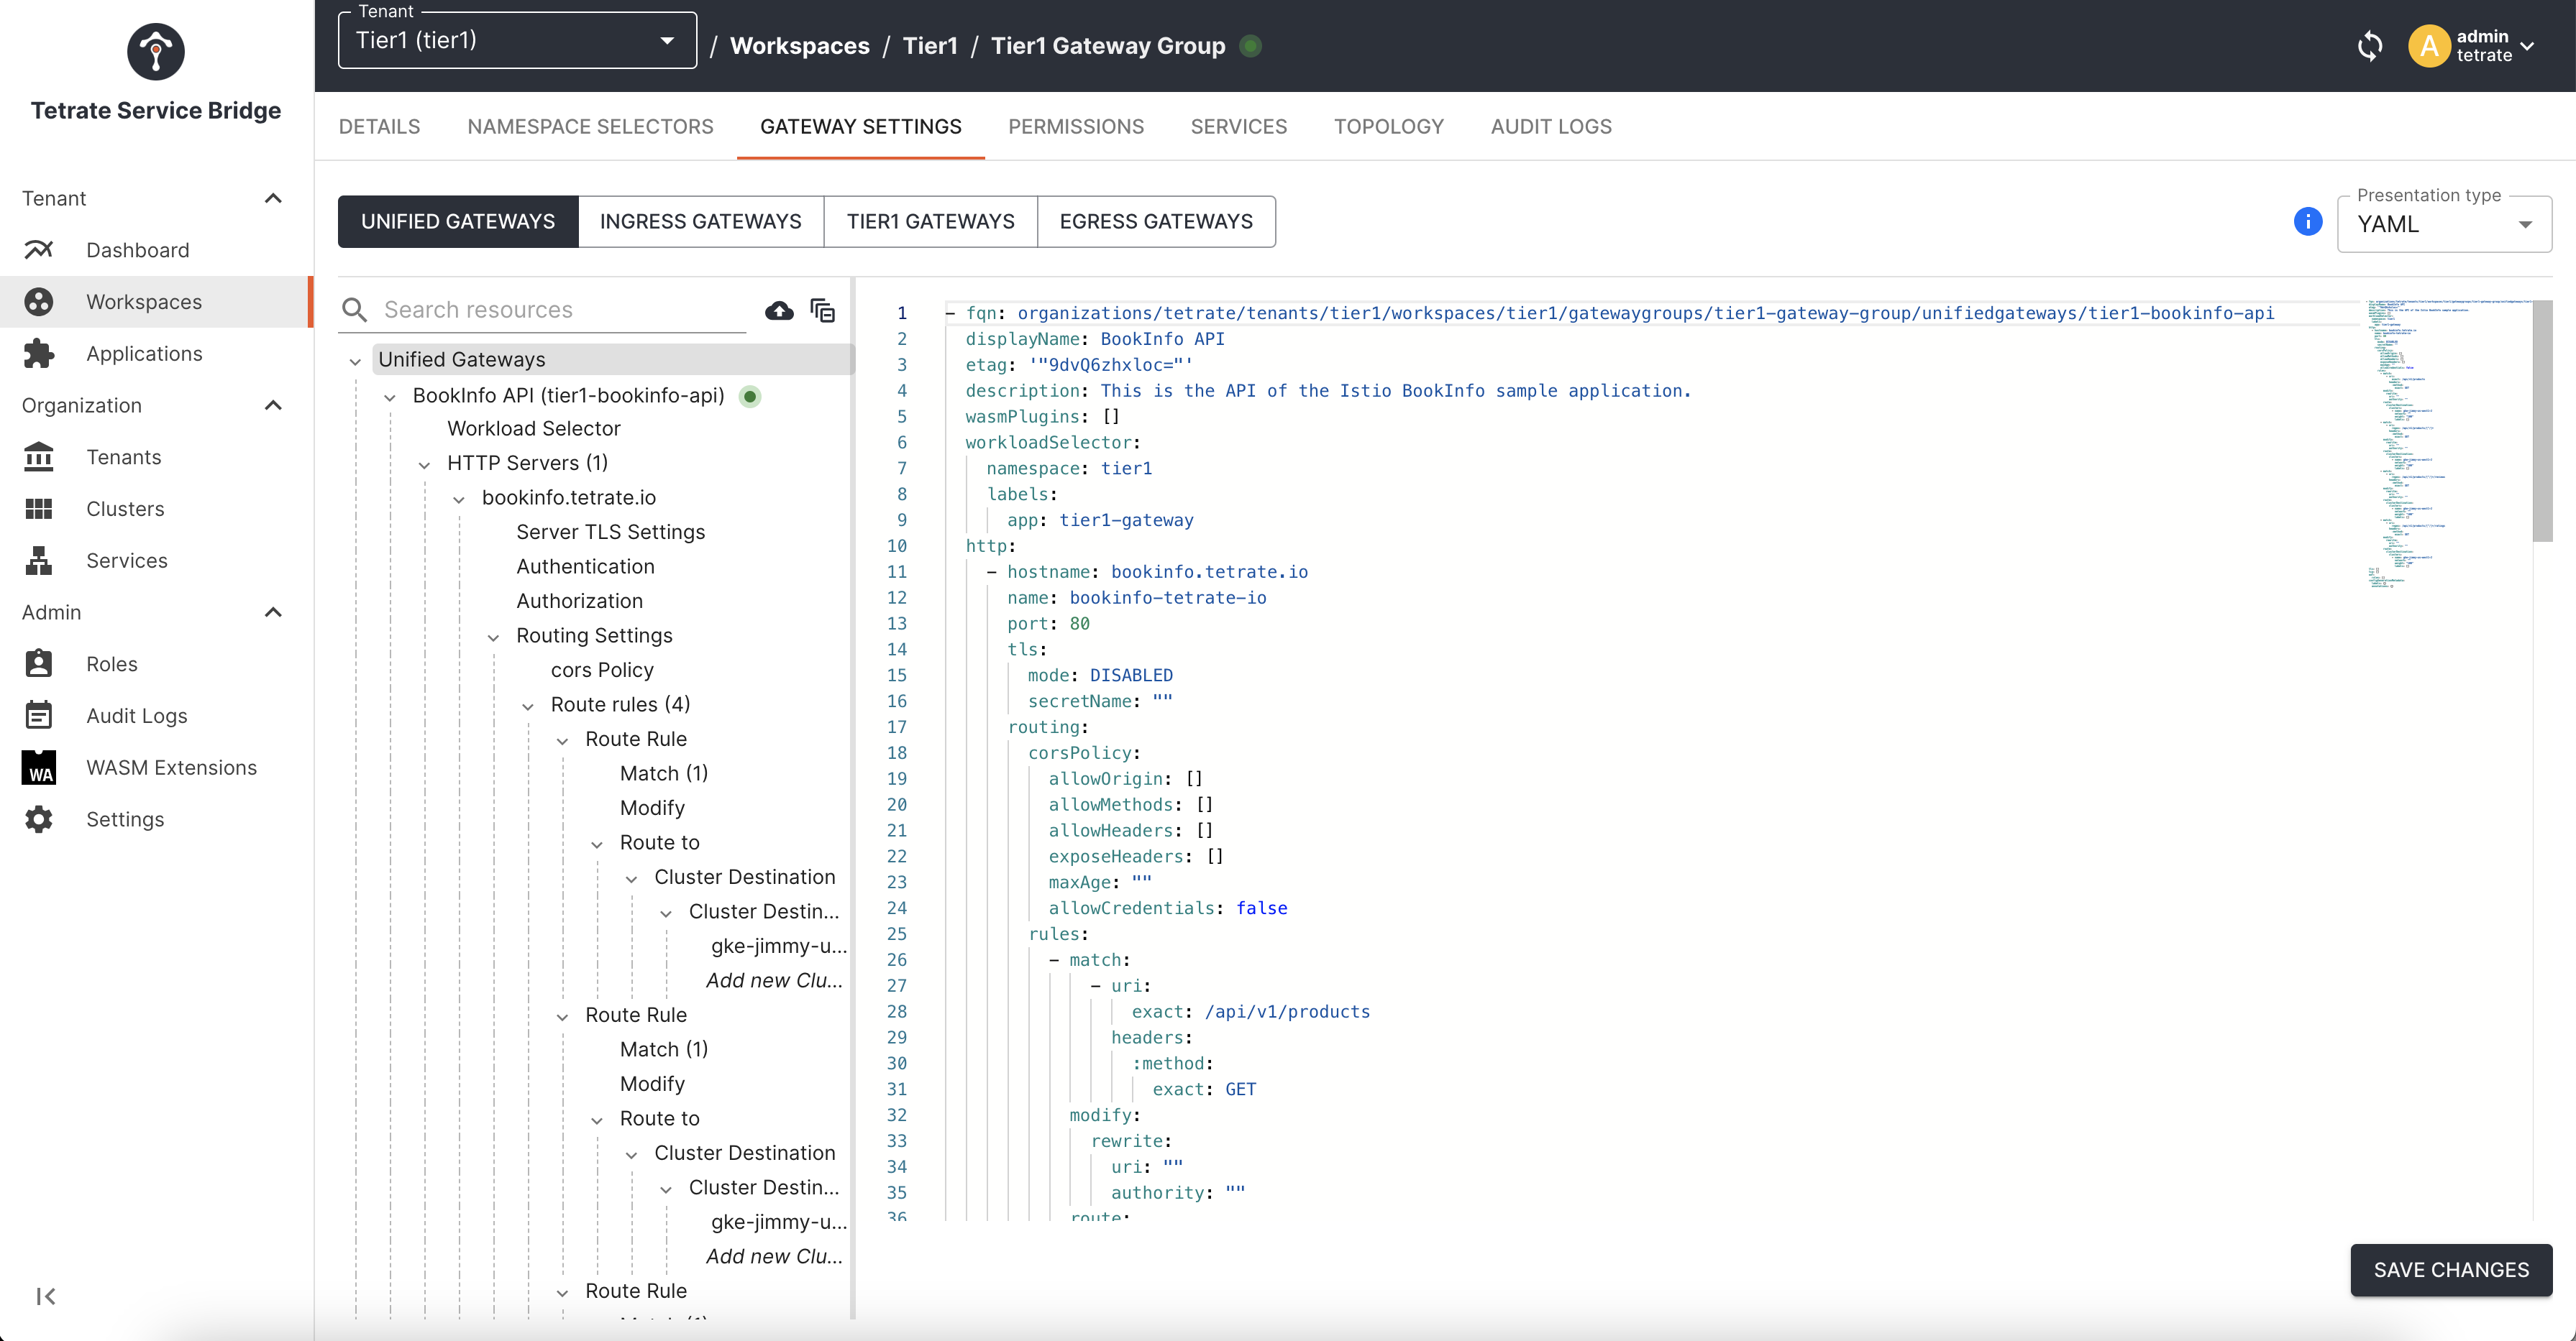Click the copy resources icon
This screenshot has width=2576, height=1341.
coord(823,310)
